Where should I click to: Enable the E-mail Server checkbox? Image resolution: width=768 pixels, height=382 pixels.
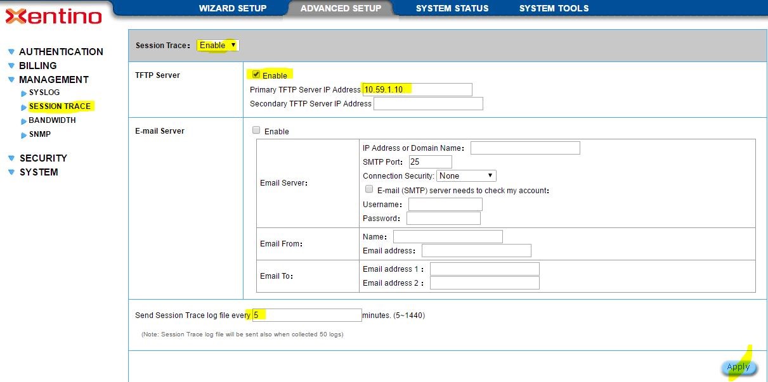[x=256, y=131]
